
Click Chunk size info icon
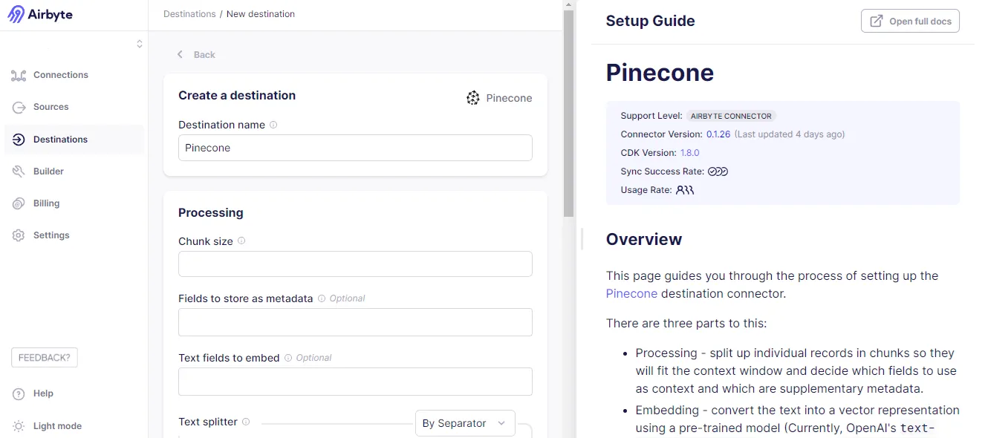(241, 241)
